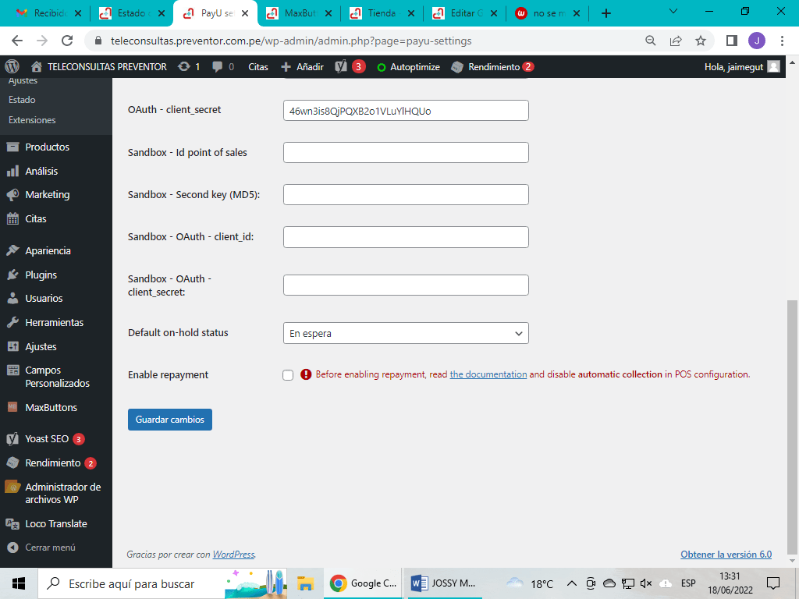Bookmark this page with the star icon

pos(701,41)
